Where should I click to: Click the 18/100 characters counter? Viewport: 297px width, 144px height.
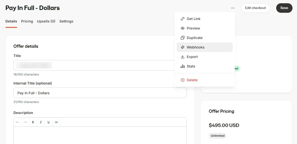[x=26, y=74]
